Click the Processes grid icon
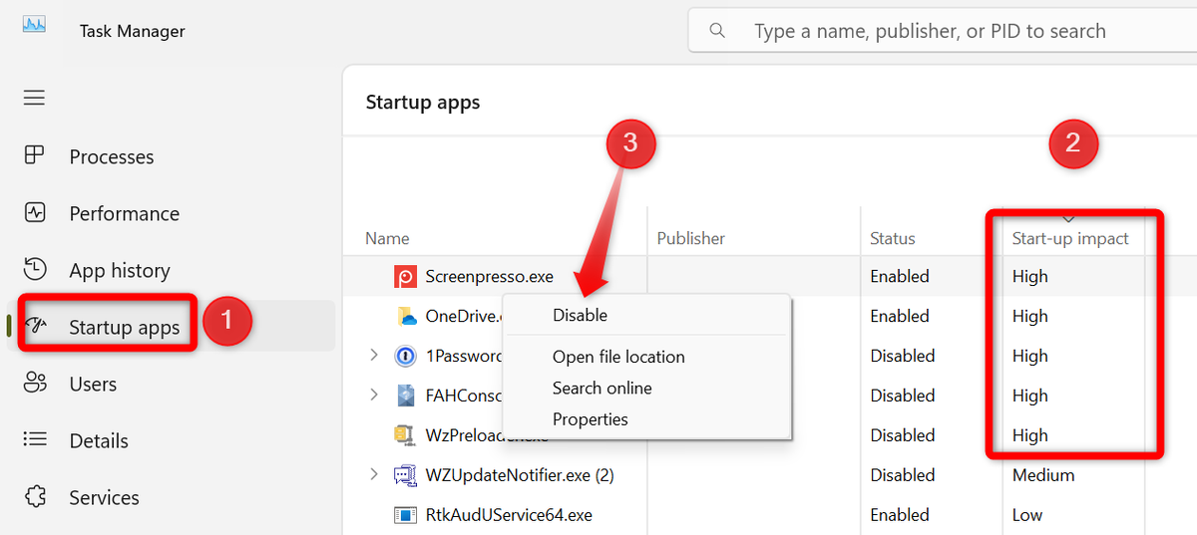 point(35,155)
